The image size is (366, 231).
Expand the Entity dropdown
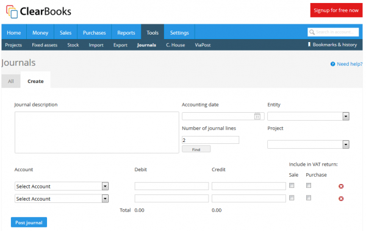tap(308, 116)
